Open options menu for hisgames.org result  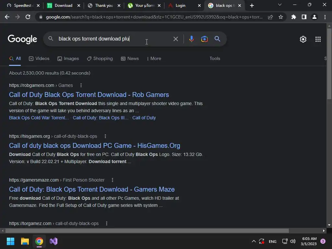click(105, 136)
